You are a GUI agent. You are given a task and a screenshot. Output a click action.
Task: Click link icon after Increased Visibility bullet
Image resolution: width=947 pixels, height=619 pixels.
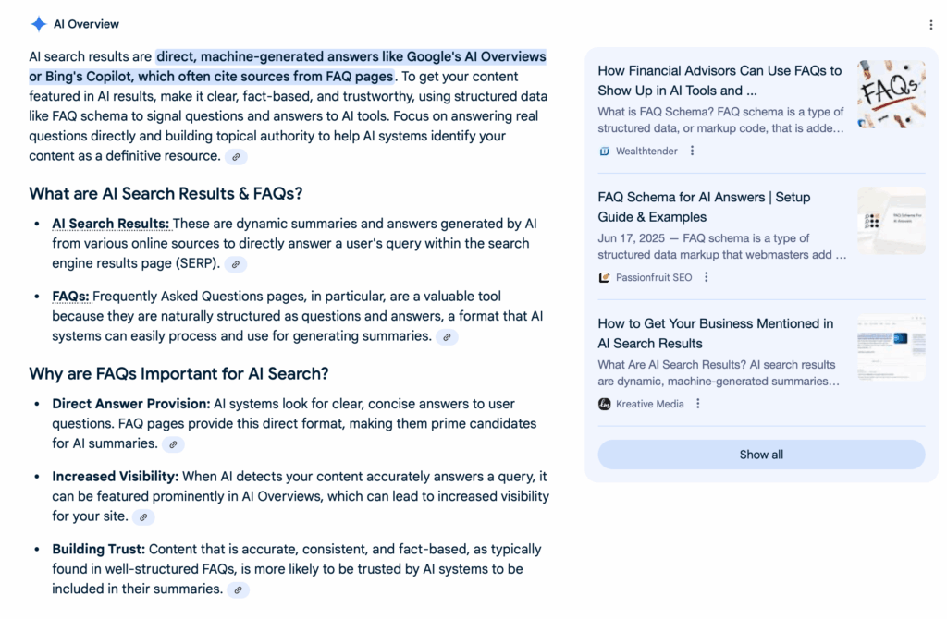pos(143,517)
